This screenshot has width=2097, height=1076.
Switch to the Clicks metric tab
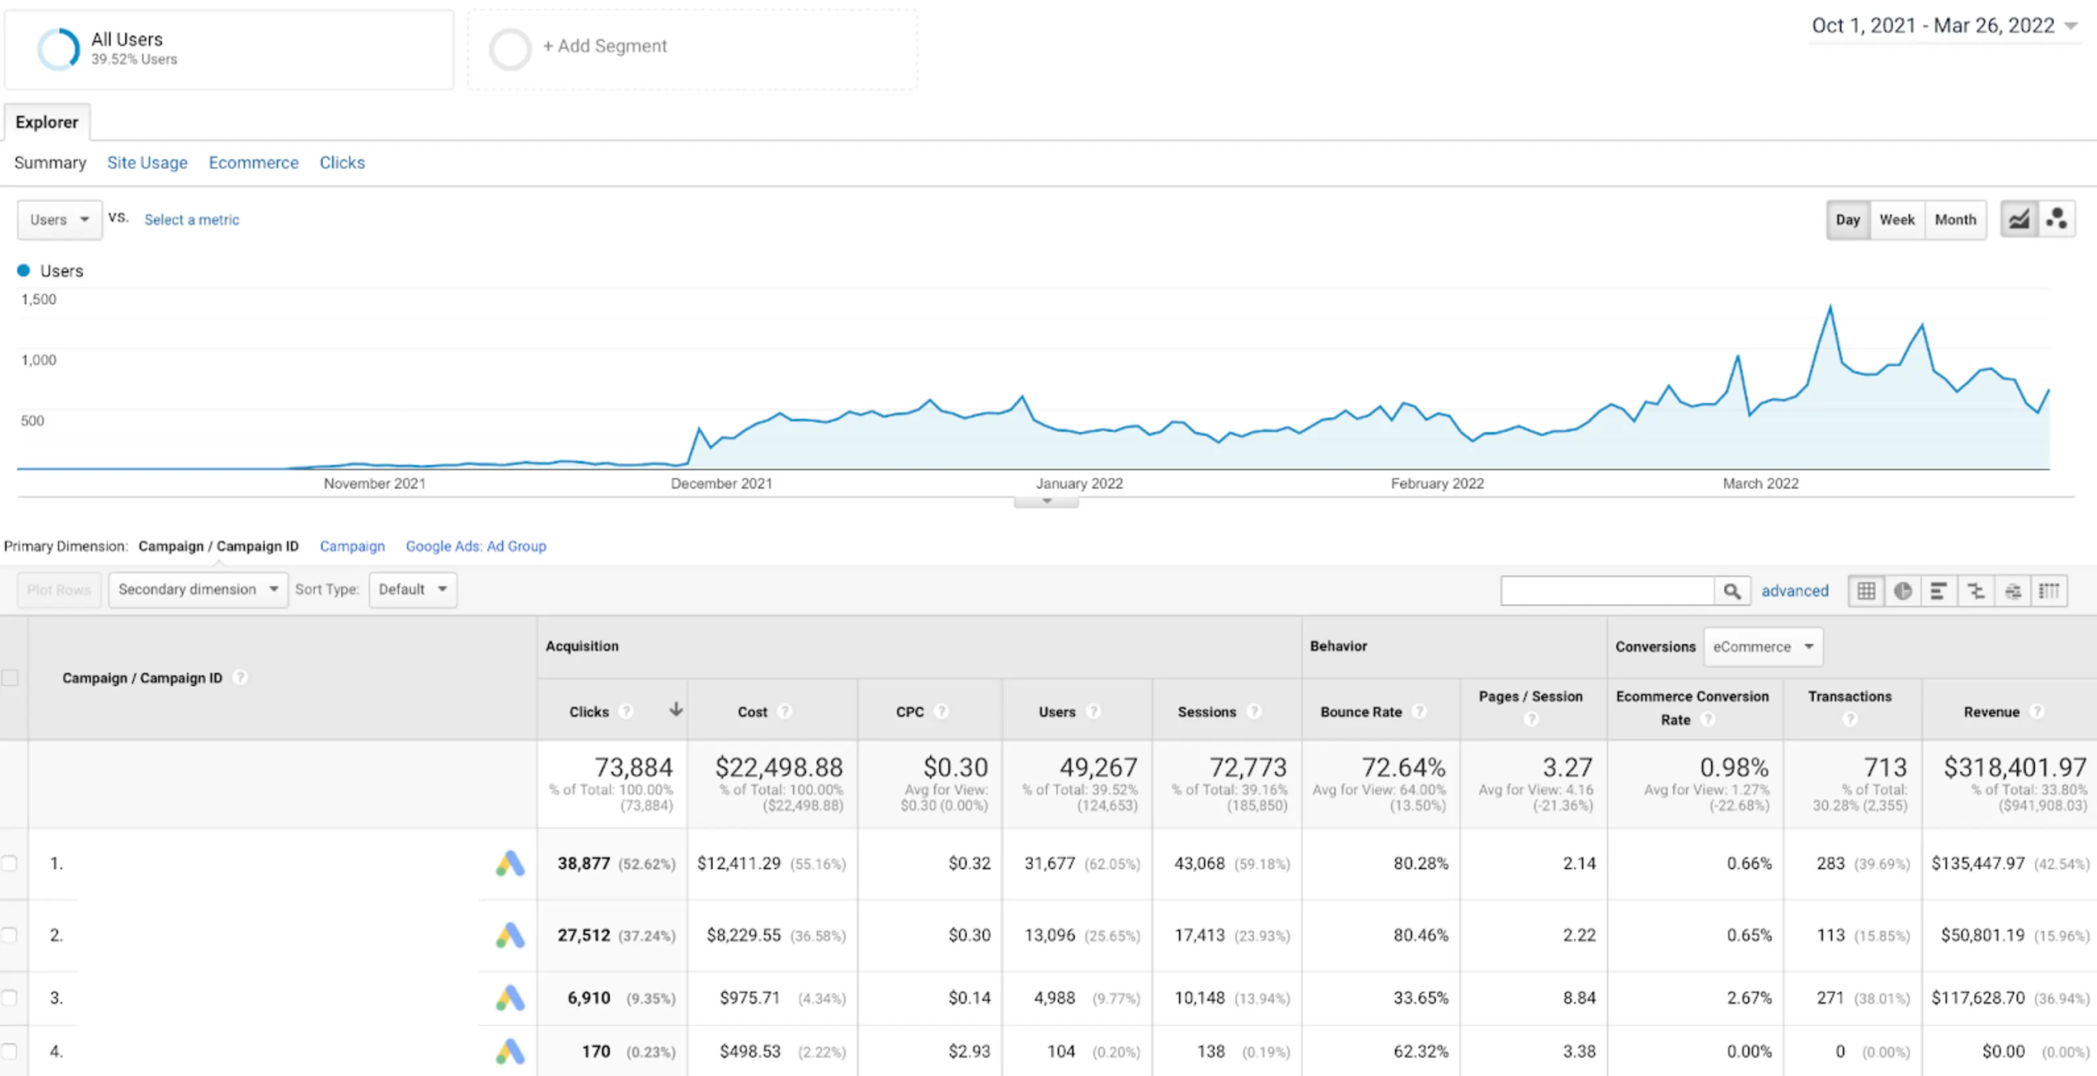coord(342,163)
